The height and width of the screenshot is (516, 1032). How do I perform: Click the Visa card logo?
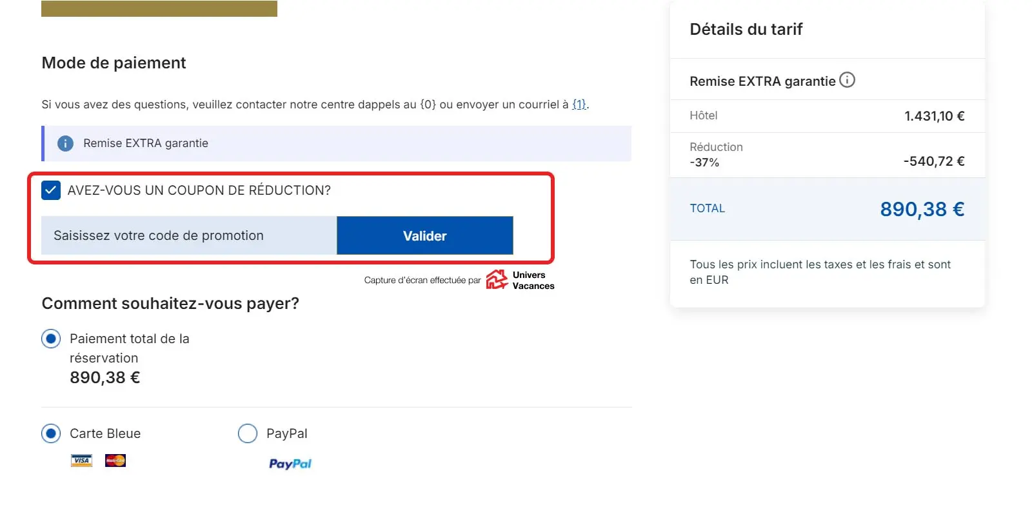click(x=81, y=461)
